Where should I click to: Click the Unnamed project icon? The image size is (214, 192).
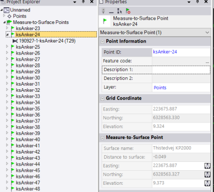click(7, 10)
